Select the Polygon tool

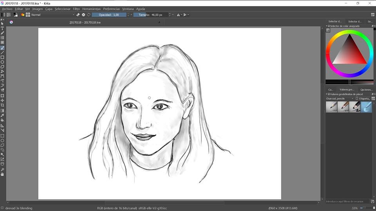(2, 67)
